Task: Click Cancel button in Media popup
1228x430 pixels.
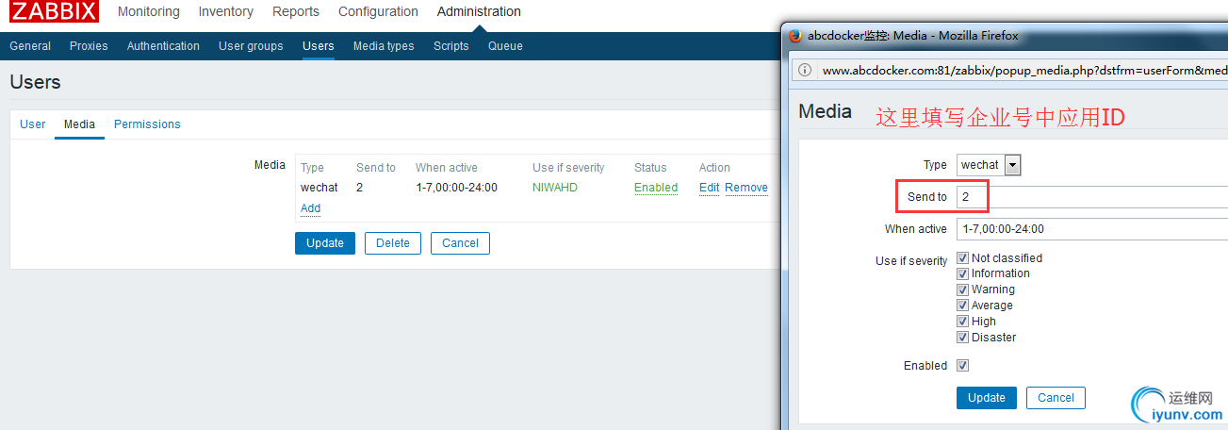Action: 1056,398
